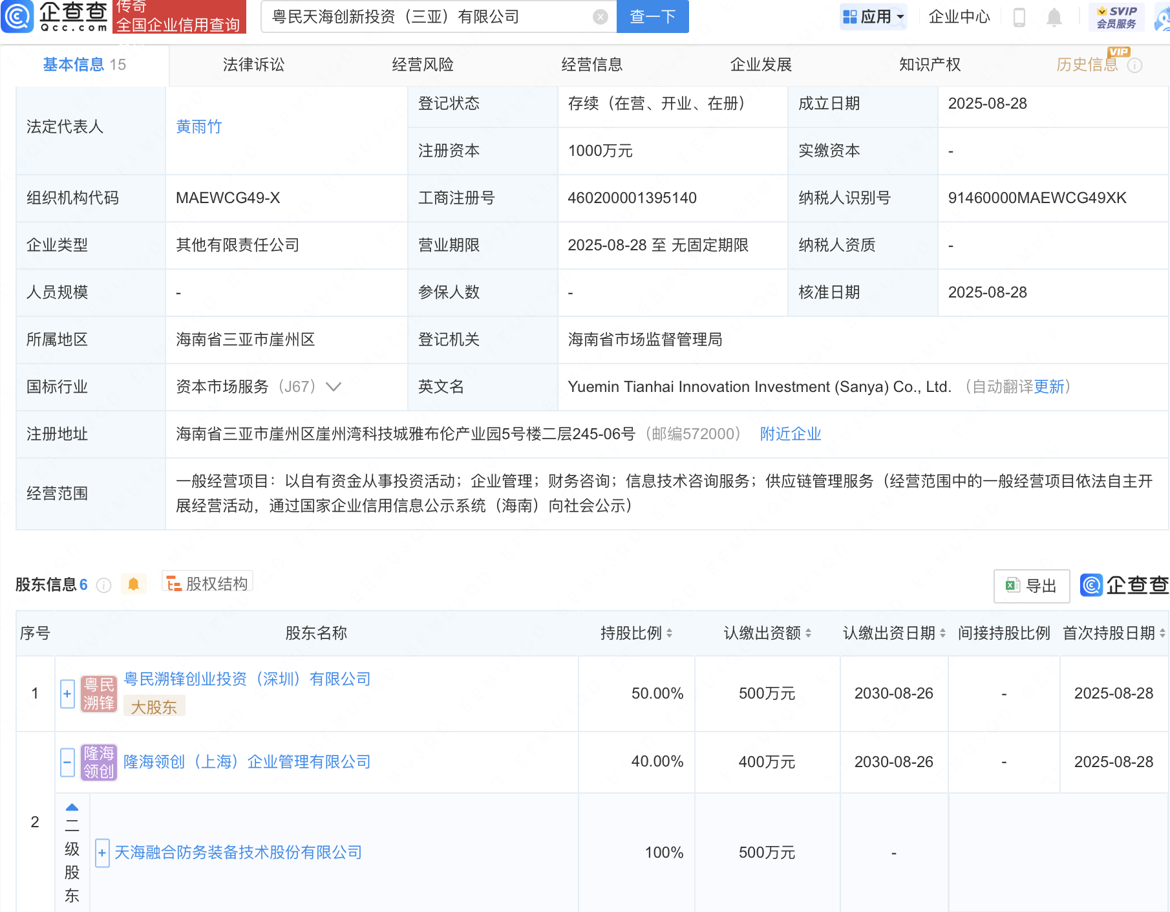The image size is (1170, 912).
Task: Click registration number 460200001395140
Action: tap(632, 198)
